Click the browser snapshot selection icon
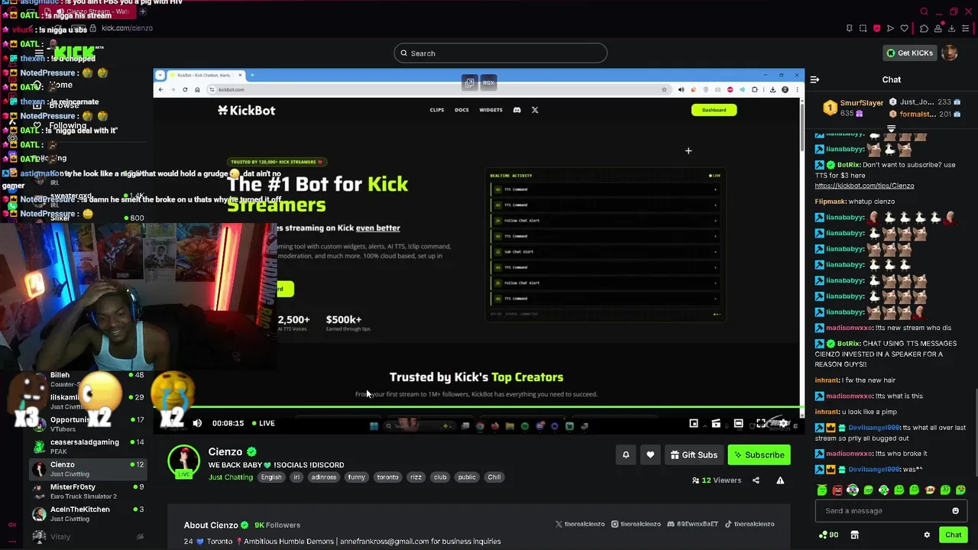This screenshot has height=550, width=978. coord(863,28)
